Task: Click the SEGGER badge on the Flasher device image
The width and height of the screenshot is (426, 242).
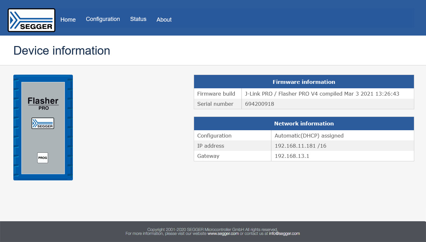Action: click(43, 123)
